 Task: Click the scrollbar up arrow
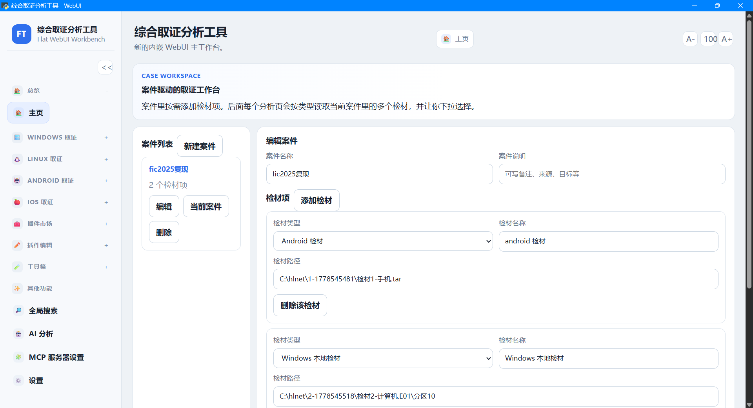point(749,16)
